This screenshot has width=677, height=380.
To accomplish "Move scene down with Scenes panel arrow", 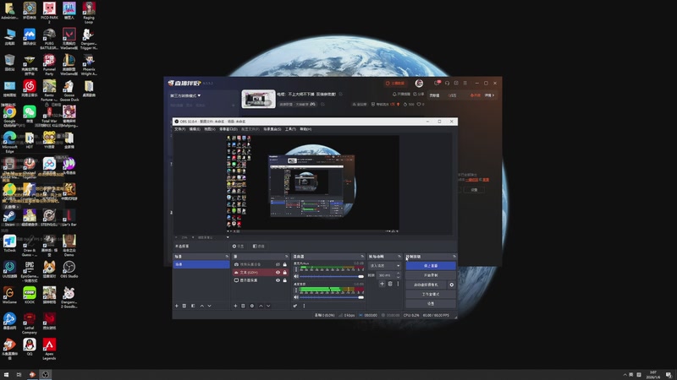I will 209,306.
